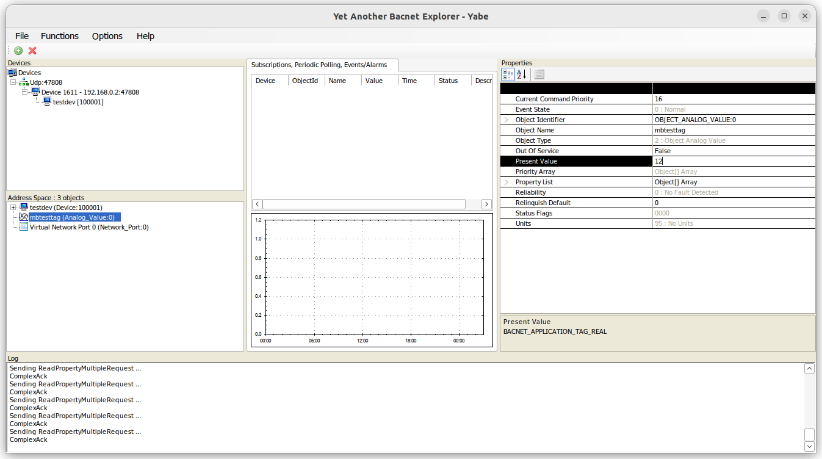
Task: Select the Present Value property label
Action: coord(536,161)
